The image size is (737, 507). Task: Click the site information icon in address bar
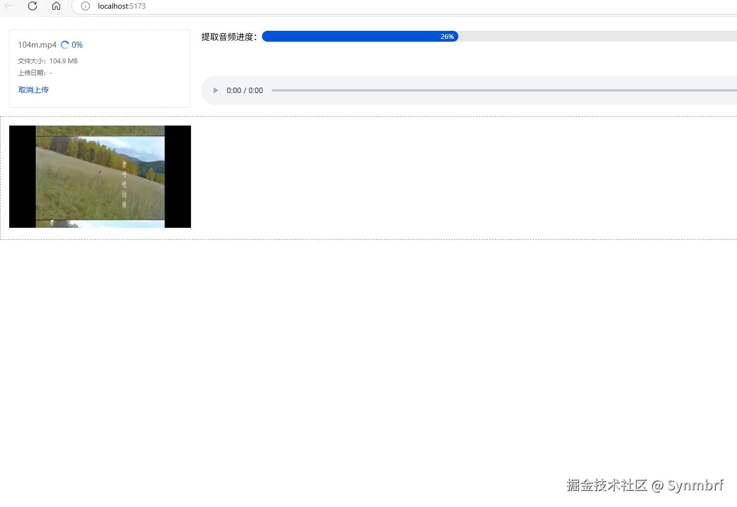tap(85, 6)
